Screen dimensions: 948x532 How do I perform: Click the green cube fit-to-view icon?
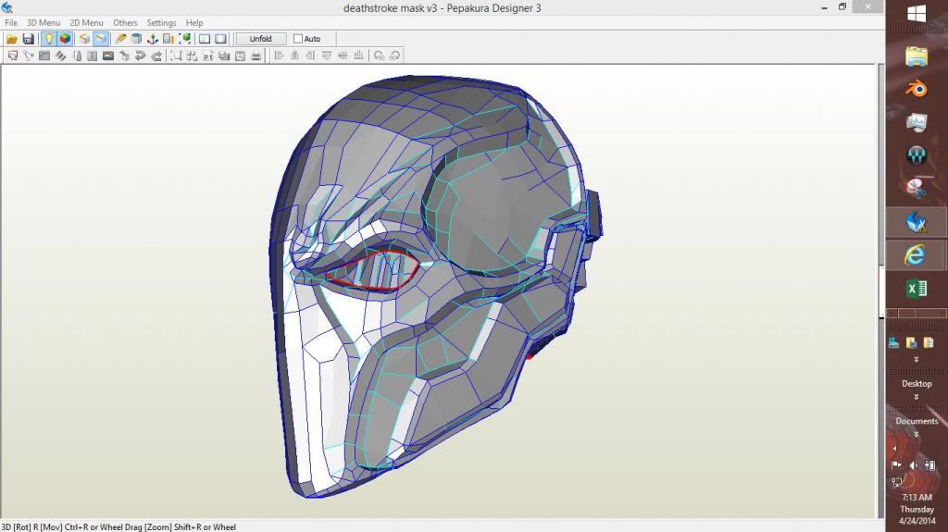click(185, 39)
